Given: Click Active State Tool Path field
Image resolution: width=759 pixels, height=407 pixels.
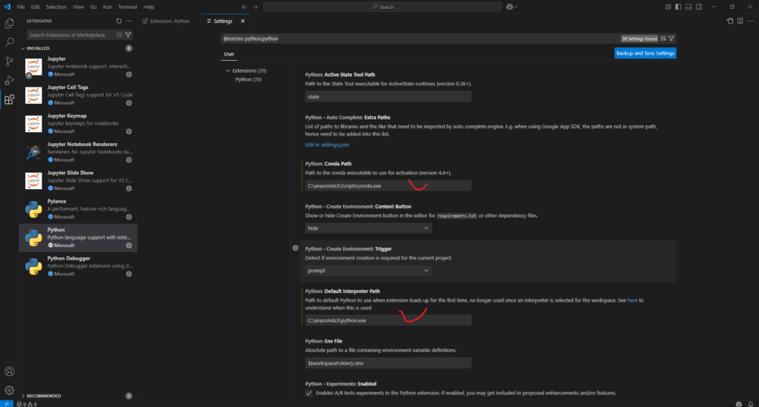Looking at the screenshot, I should (388, 97).
